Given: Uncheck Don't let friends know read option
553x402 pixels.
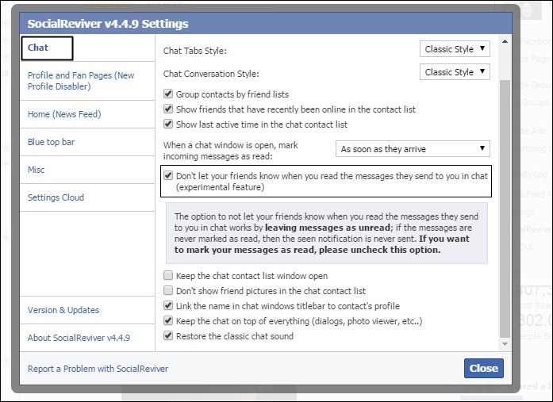Looking at the screenshot, I should point(168,175).
